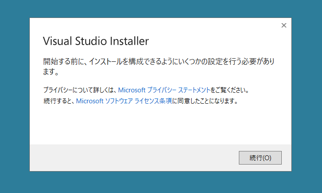The image size is (322, 193).
Task: Click the word Installer in the heading
Action: pyautogui.click(x=129, y=41)
